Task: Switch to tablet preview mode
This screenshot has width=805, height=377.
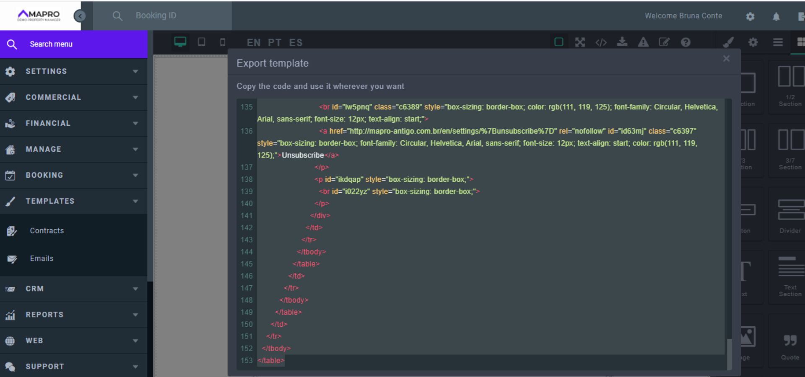Action: (x=201, y=42)
